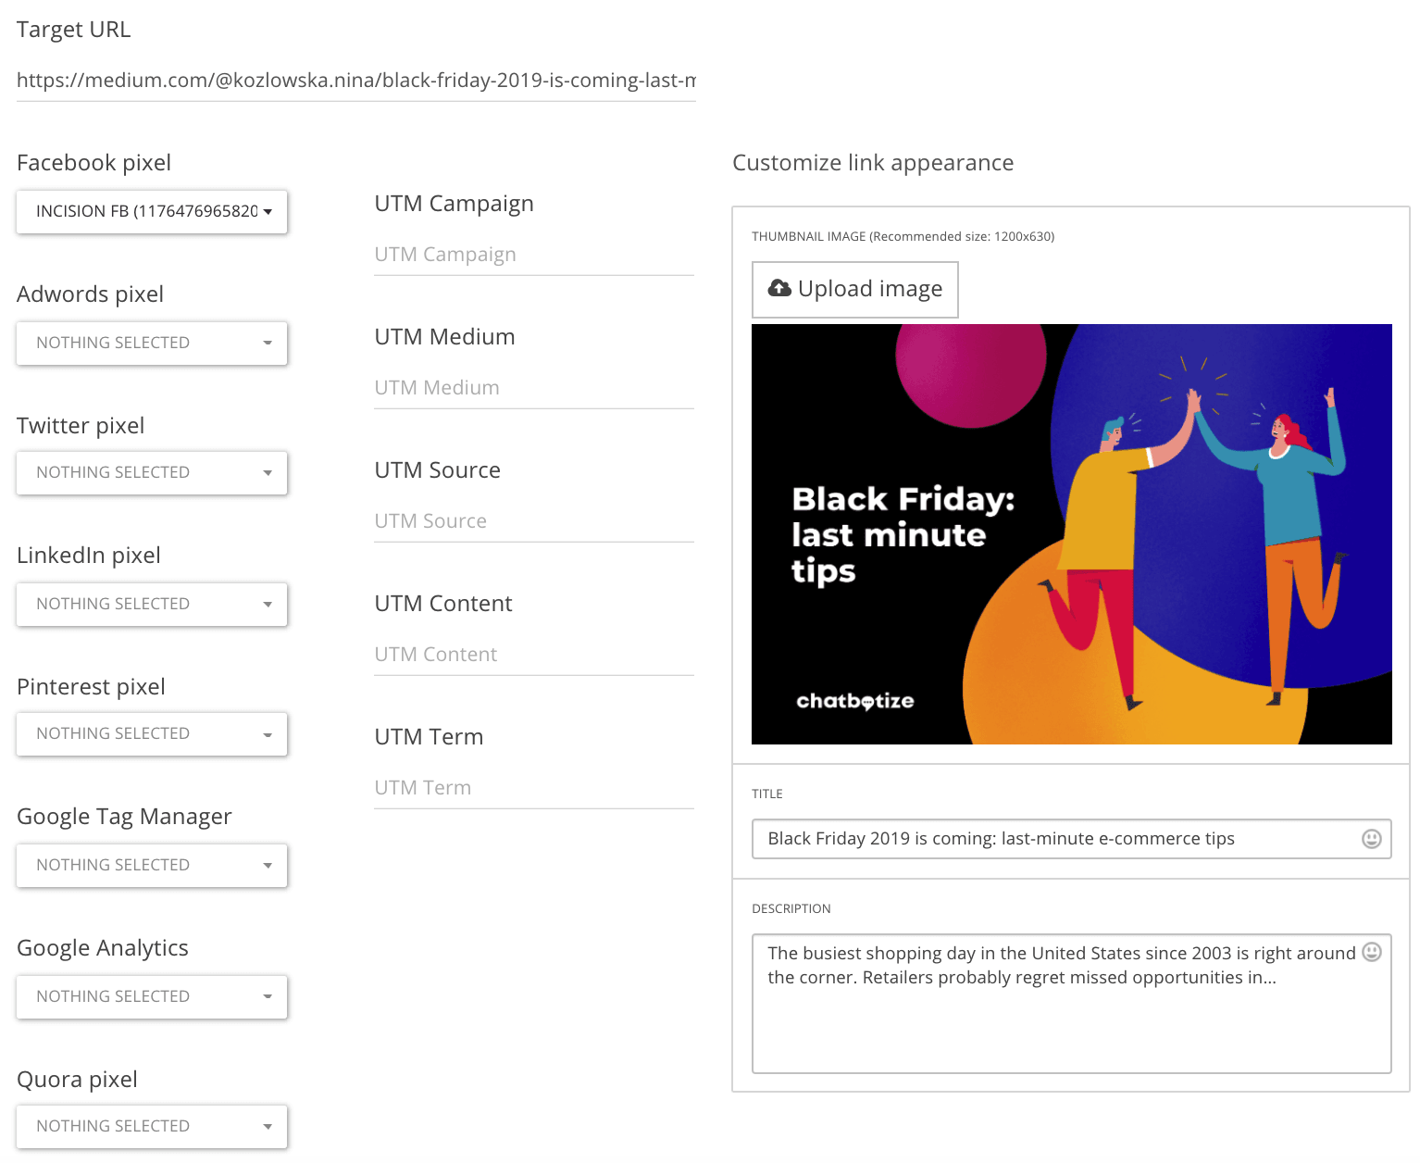Edit the link Title text box

1055,839
